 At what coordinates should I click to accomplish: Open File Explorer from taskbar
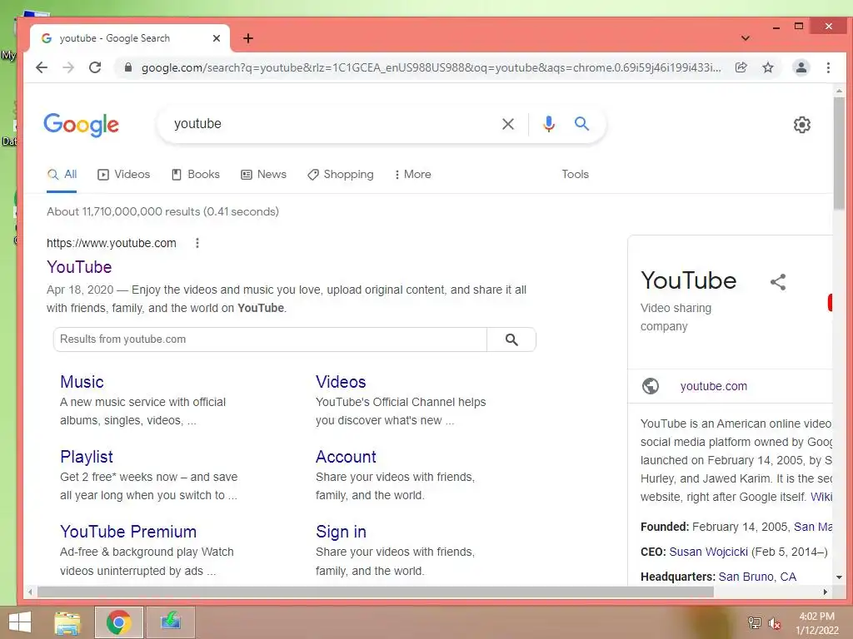[67, 622]
